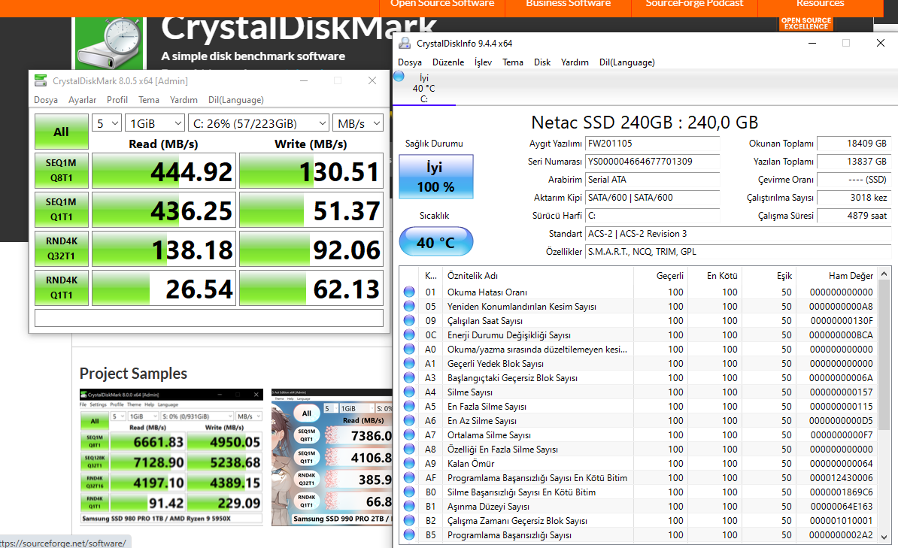Open the 1GiB test size dropdown
This screenshot has height=548, width=898.
[x=155, y=123]
